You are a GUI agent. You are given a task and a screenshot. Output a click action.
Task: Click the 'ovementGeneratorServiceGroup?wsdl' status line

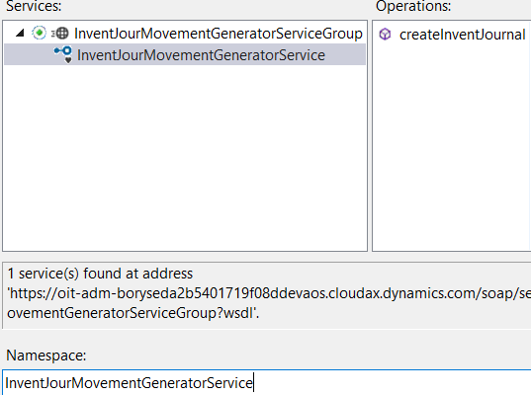pos(133,313)
